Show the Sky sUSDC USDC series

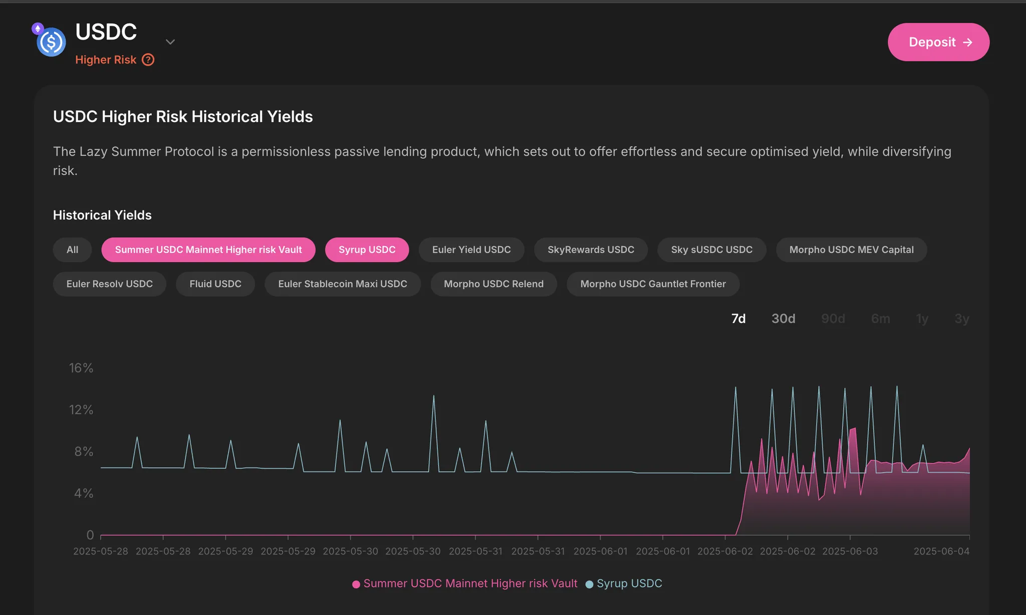(x=712, y=250)
